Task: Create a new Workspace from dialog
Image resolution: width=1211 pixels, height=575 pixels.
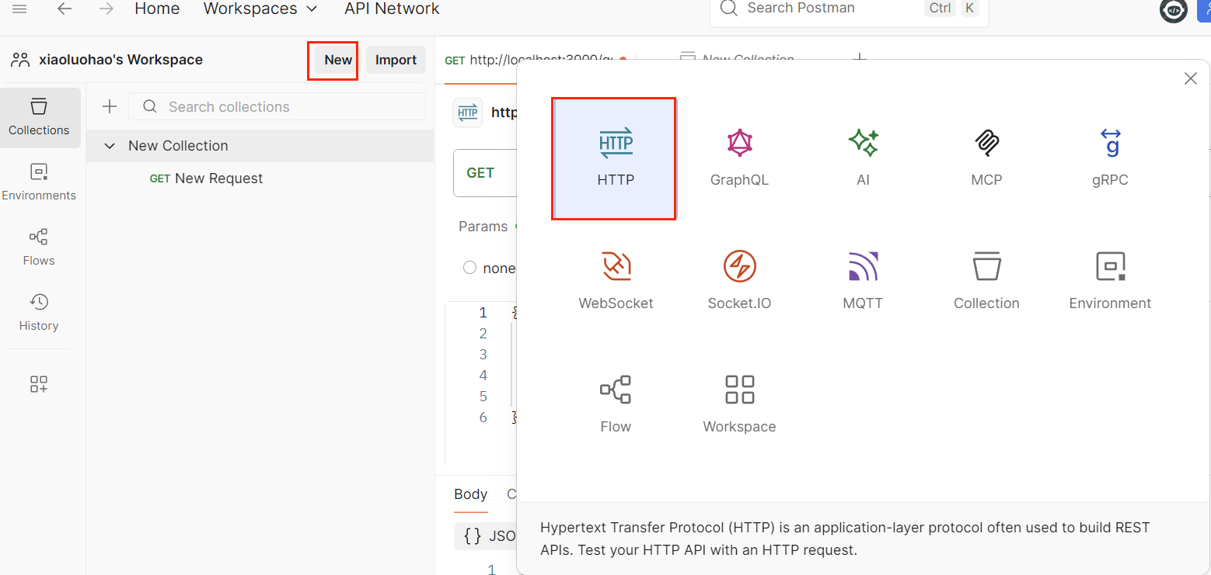Action: [x=739, y=404]
